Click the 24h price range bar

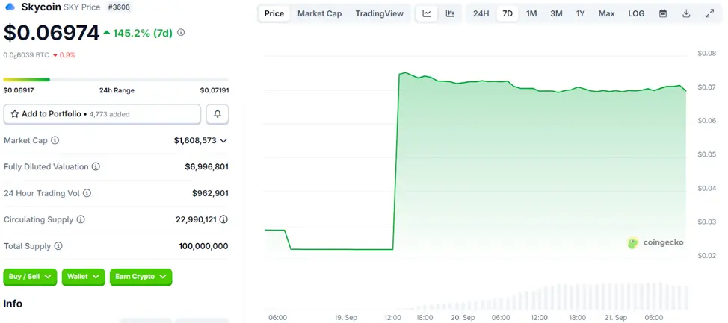pyautogui.click(x=116, y=79)
